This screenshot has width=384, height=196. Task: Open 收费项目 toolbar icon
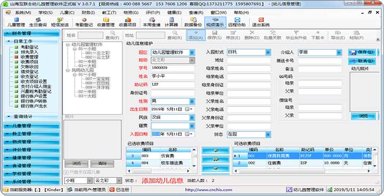coord(128,22)
